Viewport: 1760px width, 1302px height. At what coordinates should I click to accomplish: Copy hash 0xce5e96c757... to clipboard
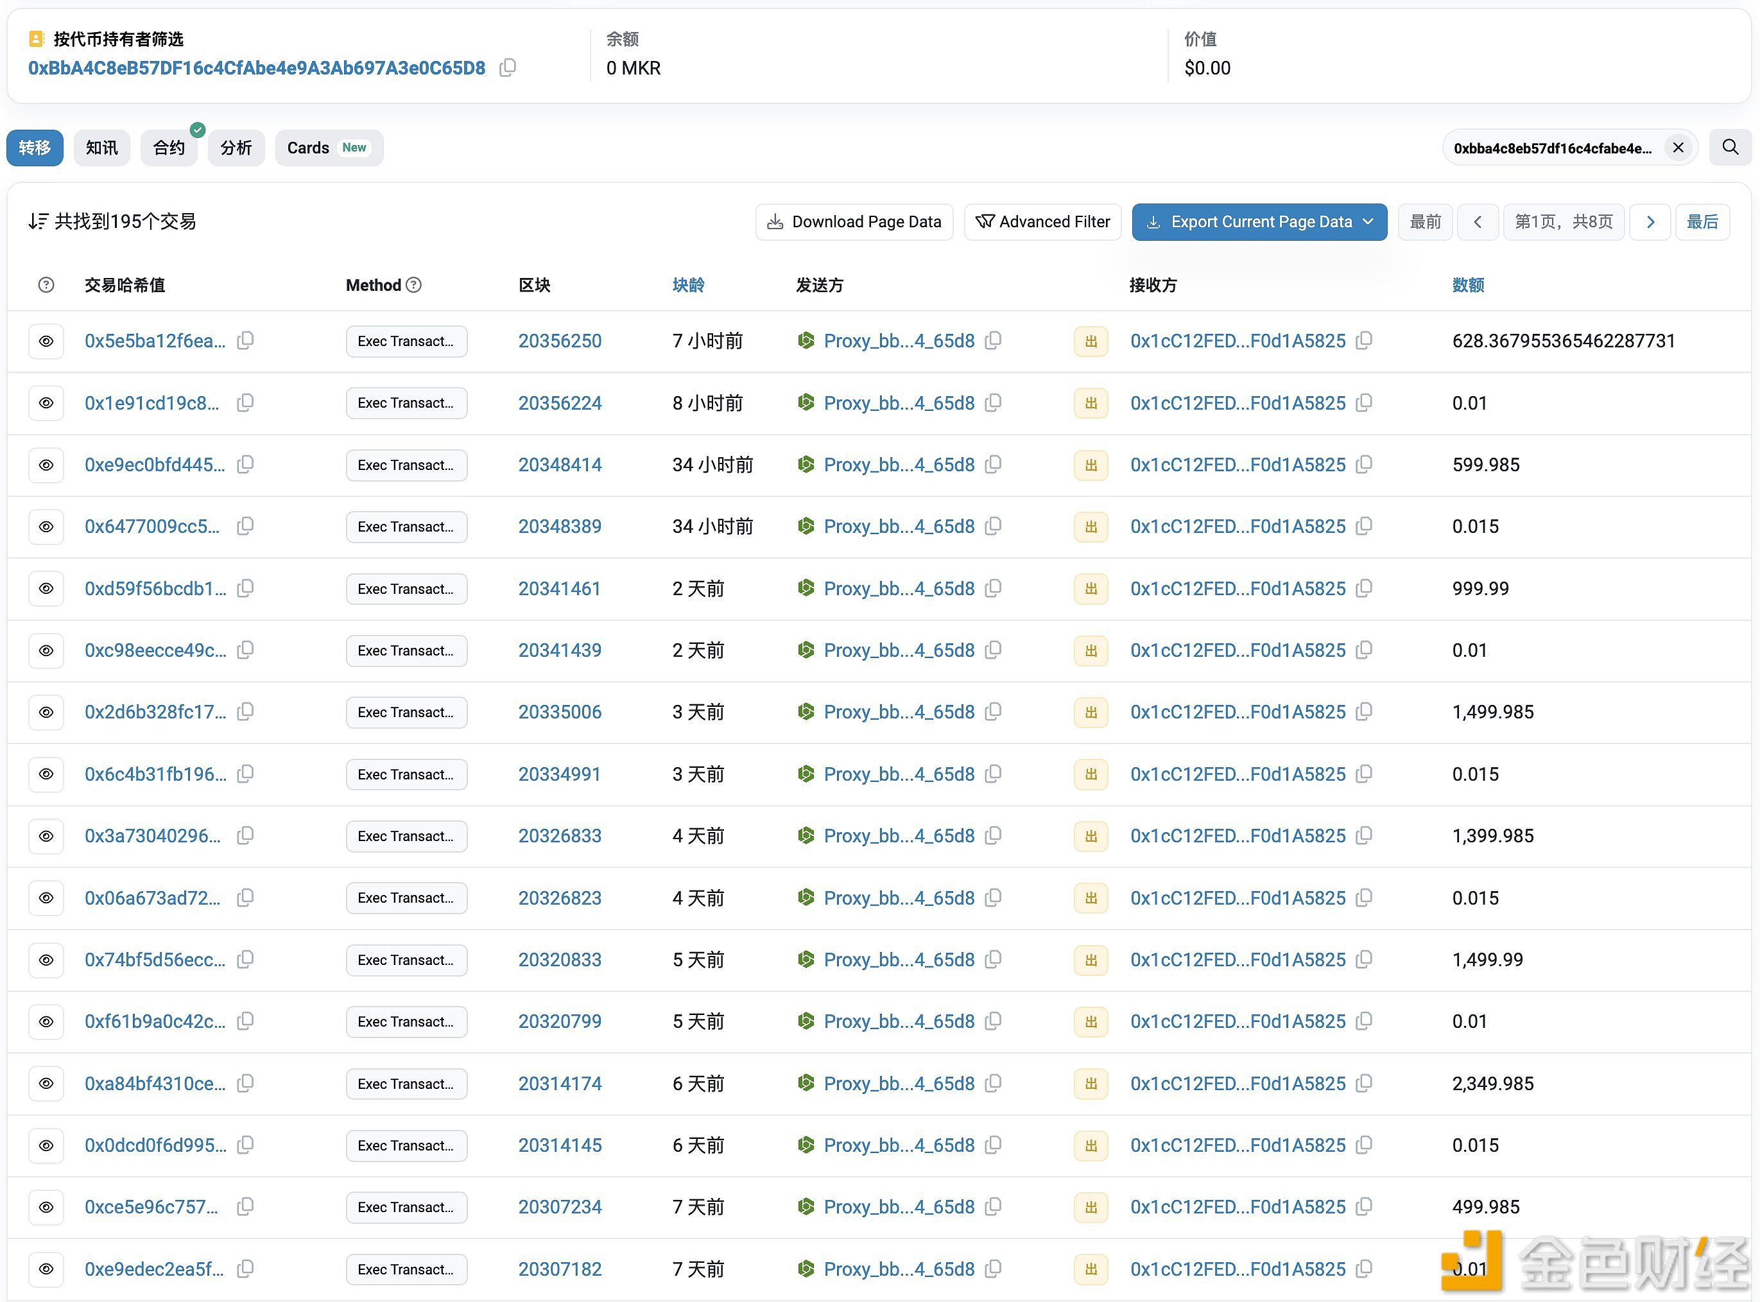[246, 1206]
